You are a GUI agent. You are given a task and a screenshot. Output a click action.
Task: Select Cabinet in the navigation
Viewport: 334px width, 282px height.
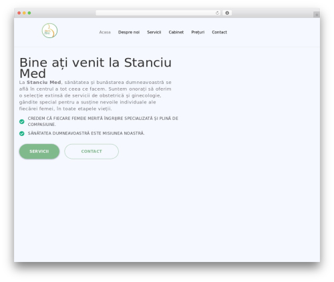(x=176, y=32)
